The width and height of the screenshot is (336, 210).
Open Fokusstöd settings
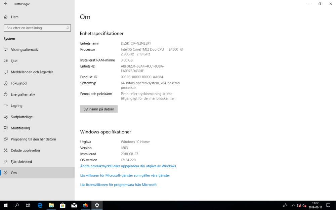[x=37, y=83]
